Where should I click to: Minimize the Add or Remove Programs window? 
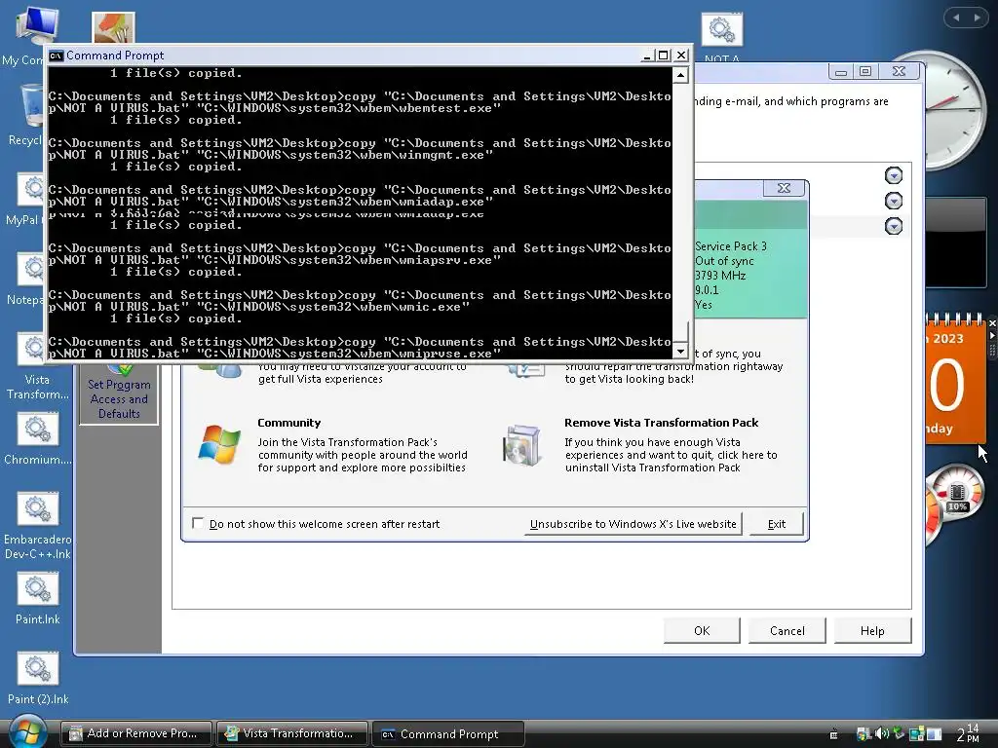(x=841, y=71)
